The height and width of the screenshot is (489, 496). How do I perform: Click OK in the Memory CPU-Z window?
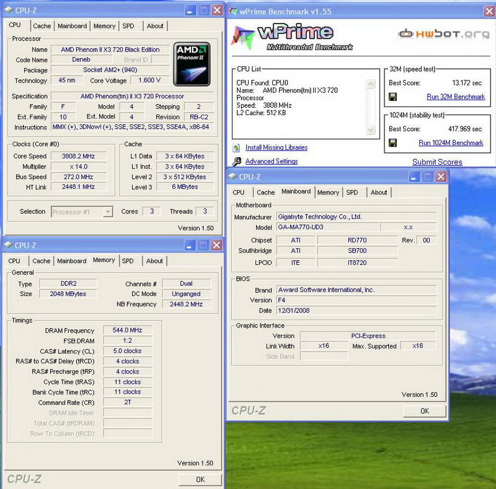[200, 480]
